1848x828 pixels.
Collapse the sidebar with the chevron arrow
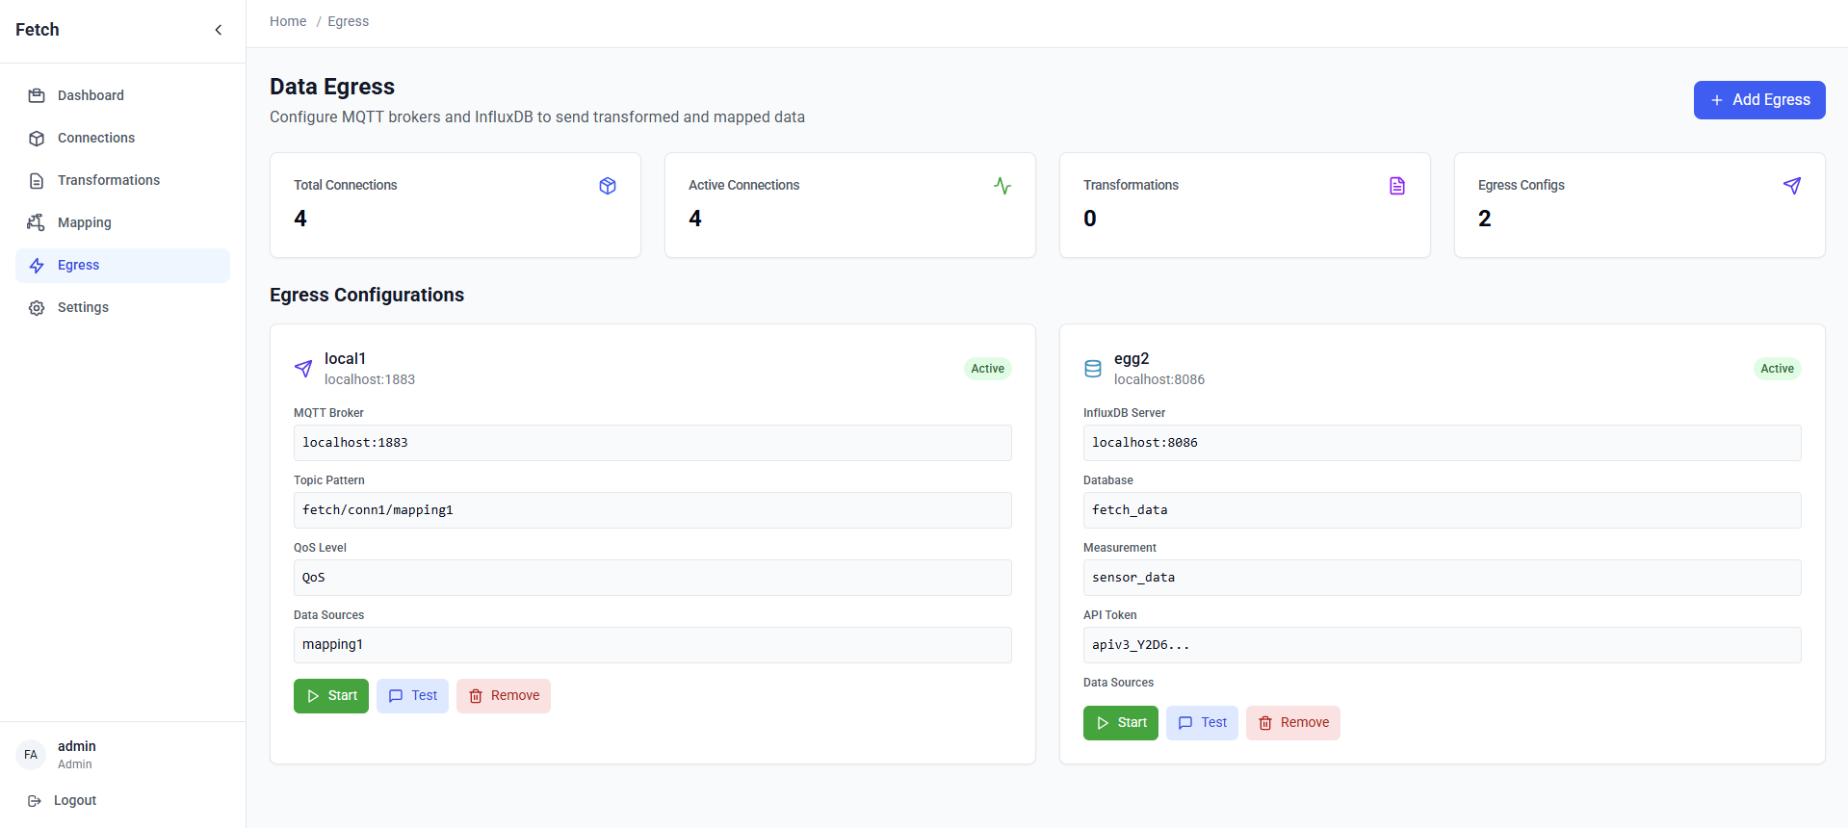pyautogui.click(x=219, y=30)
